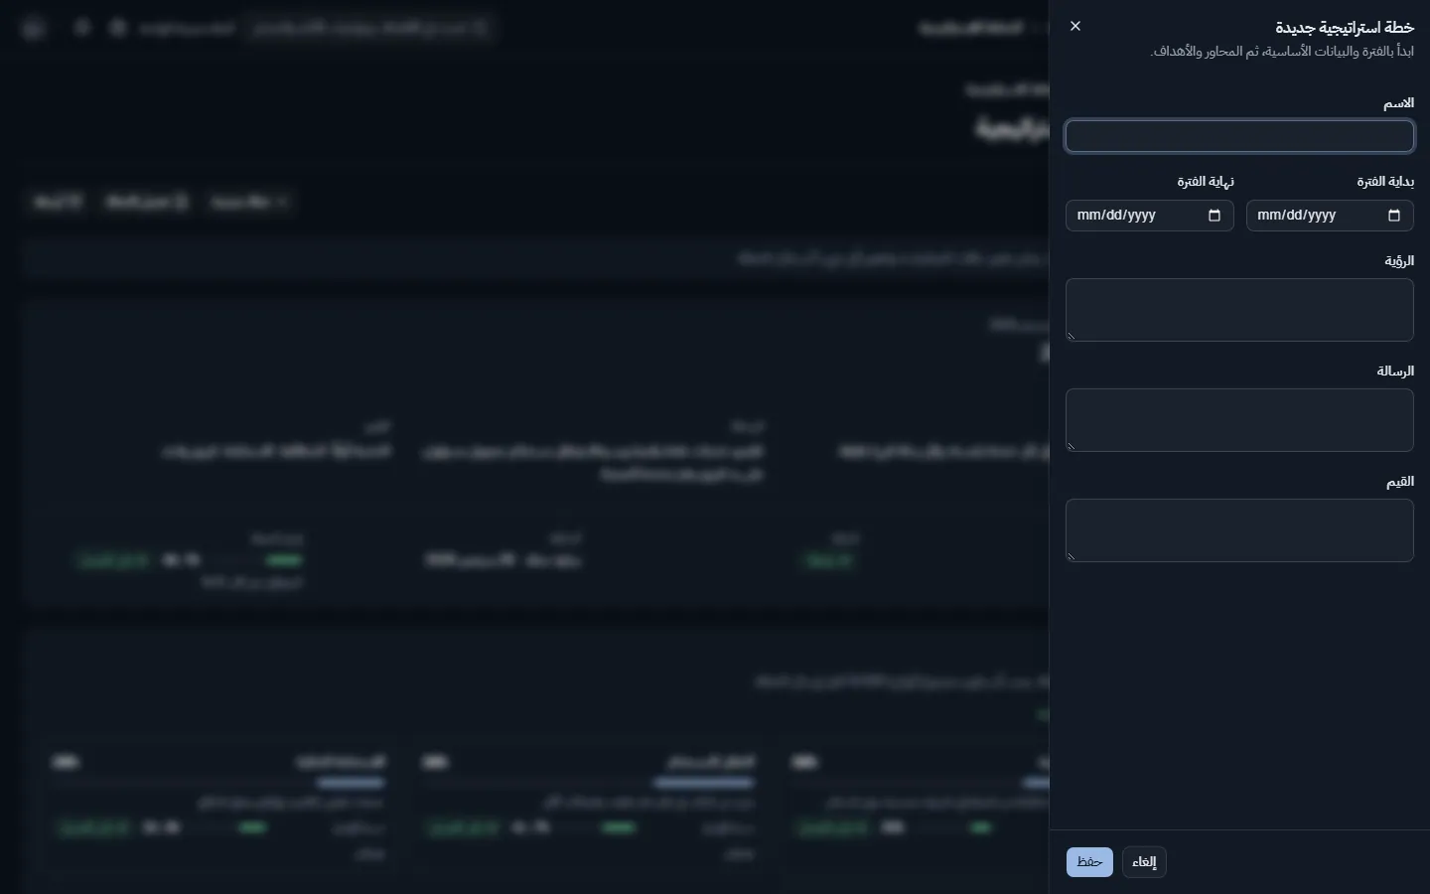The width and height of the screenshot is (1430, 894).
Task: Click the heading خطة استراتيجية جديدة
Action: (1345, 28)
